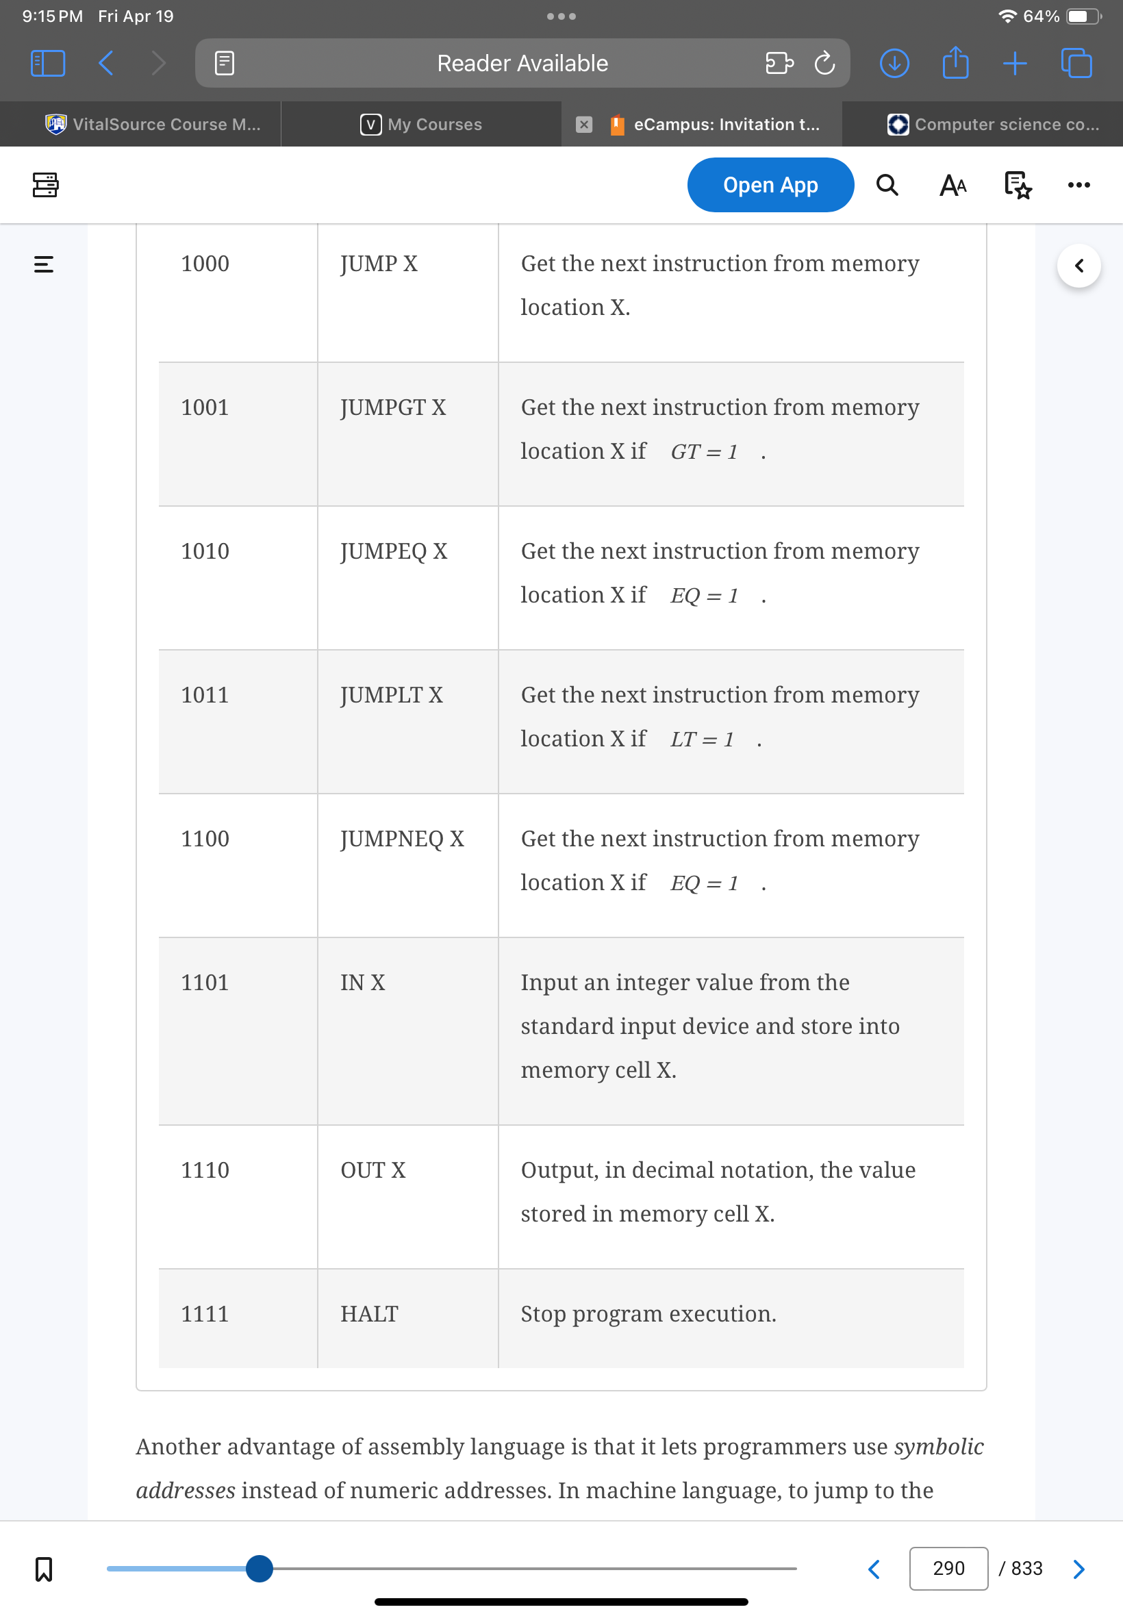Go back to previous page in Safari
This screenshot has height=1616, width=1123.
click(x=106, y=63)
